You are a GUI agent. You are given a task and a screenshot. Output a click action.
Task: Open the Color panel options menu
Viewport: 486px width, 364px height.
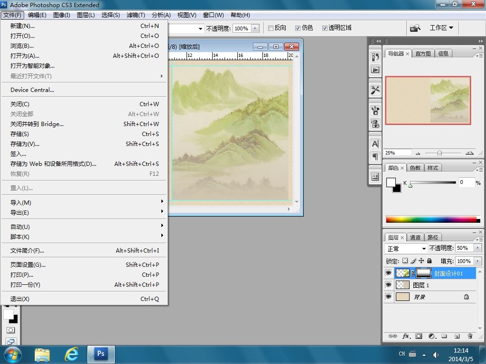479,170
